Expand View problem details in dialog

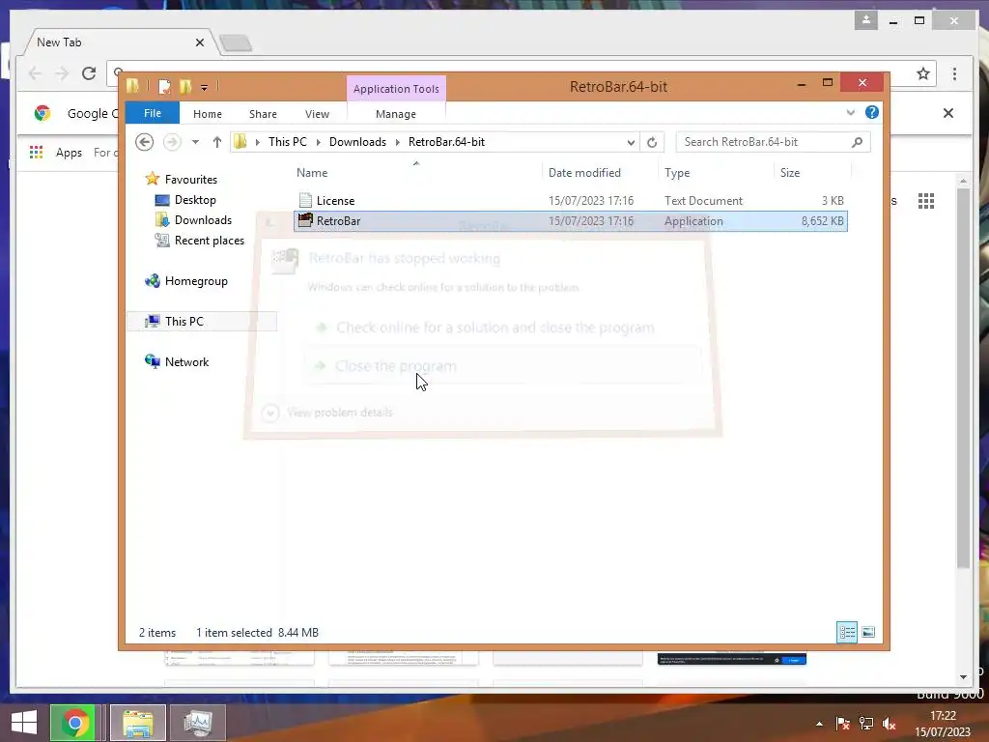[327, 413]
